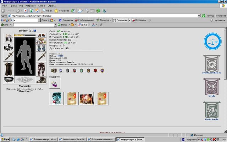Open the Избранное menu in the menu bar
This screenshot has width=227, height=142.
point(31,6)
